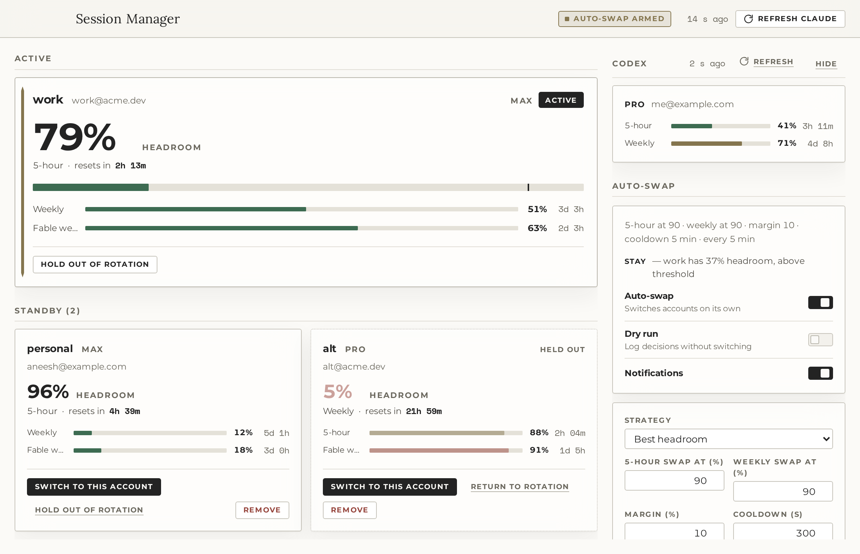Click the me@example.com Codex email
Image resolution: width=860 pixels, height=554 pixels.
[692, 104]
